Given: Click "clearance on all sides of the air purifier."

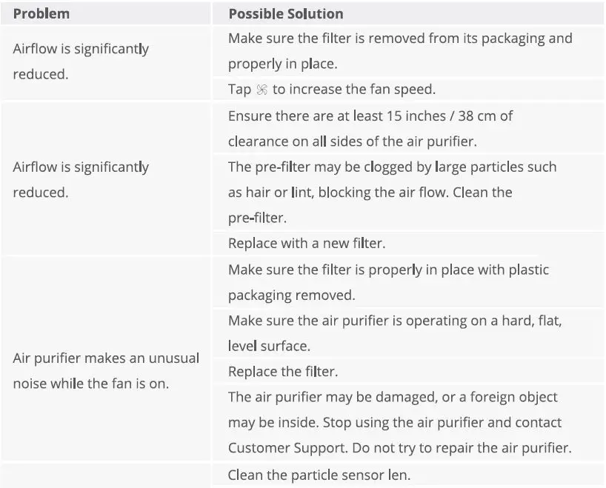Looking at the screenshot, I should coord(353,141).
